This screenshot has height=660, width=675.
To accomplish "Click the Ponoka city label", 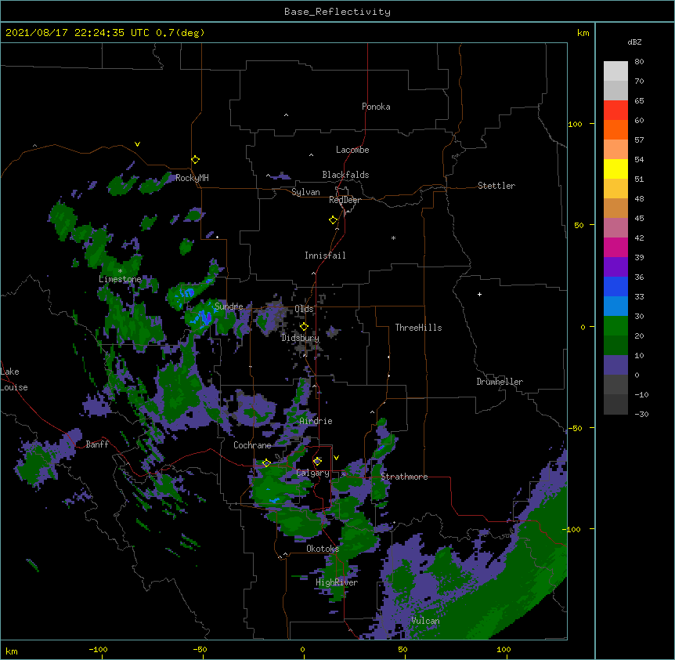I will (376, 107).
